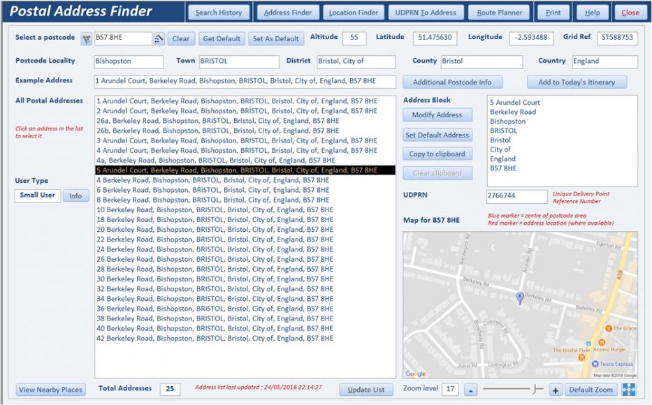652x405 pixels.
Task: Select address 20 Berkeley Road
Action: 245,229
